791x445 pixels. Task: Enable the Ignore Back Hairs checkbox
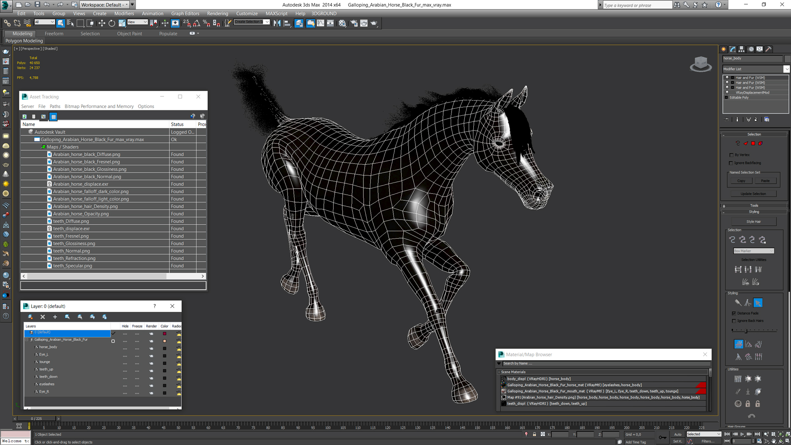[734, 321]
